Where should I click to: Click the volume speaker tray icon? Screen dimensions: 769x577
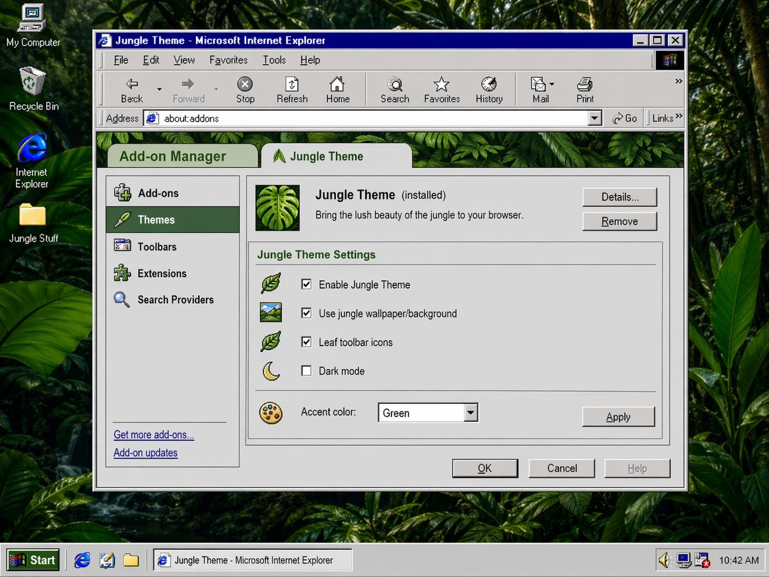point(665,560)
